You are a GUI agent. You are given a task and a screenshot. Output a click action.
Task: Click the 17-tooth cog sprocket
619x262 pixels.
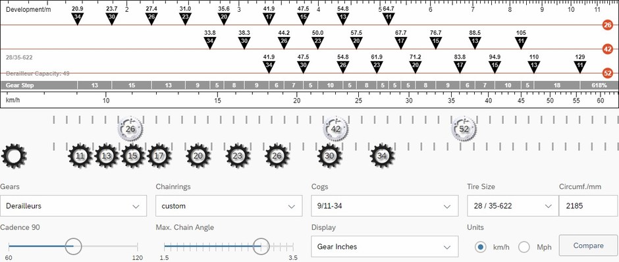pos(159,156)
